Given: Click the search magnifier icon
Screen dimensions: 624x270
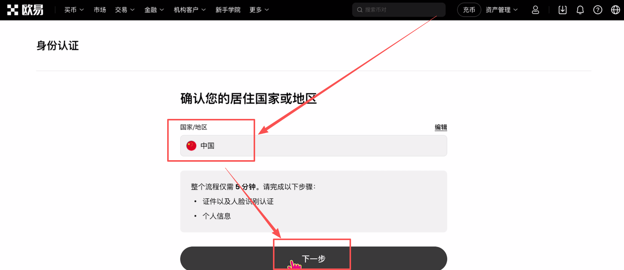Looking at the screenshot, I should tap(360, 10).
